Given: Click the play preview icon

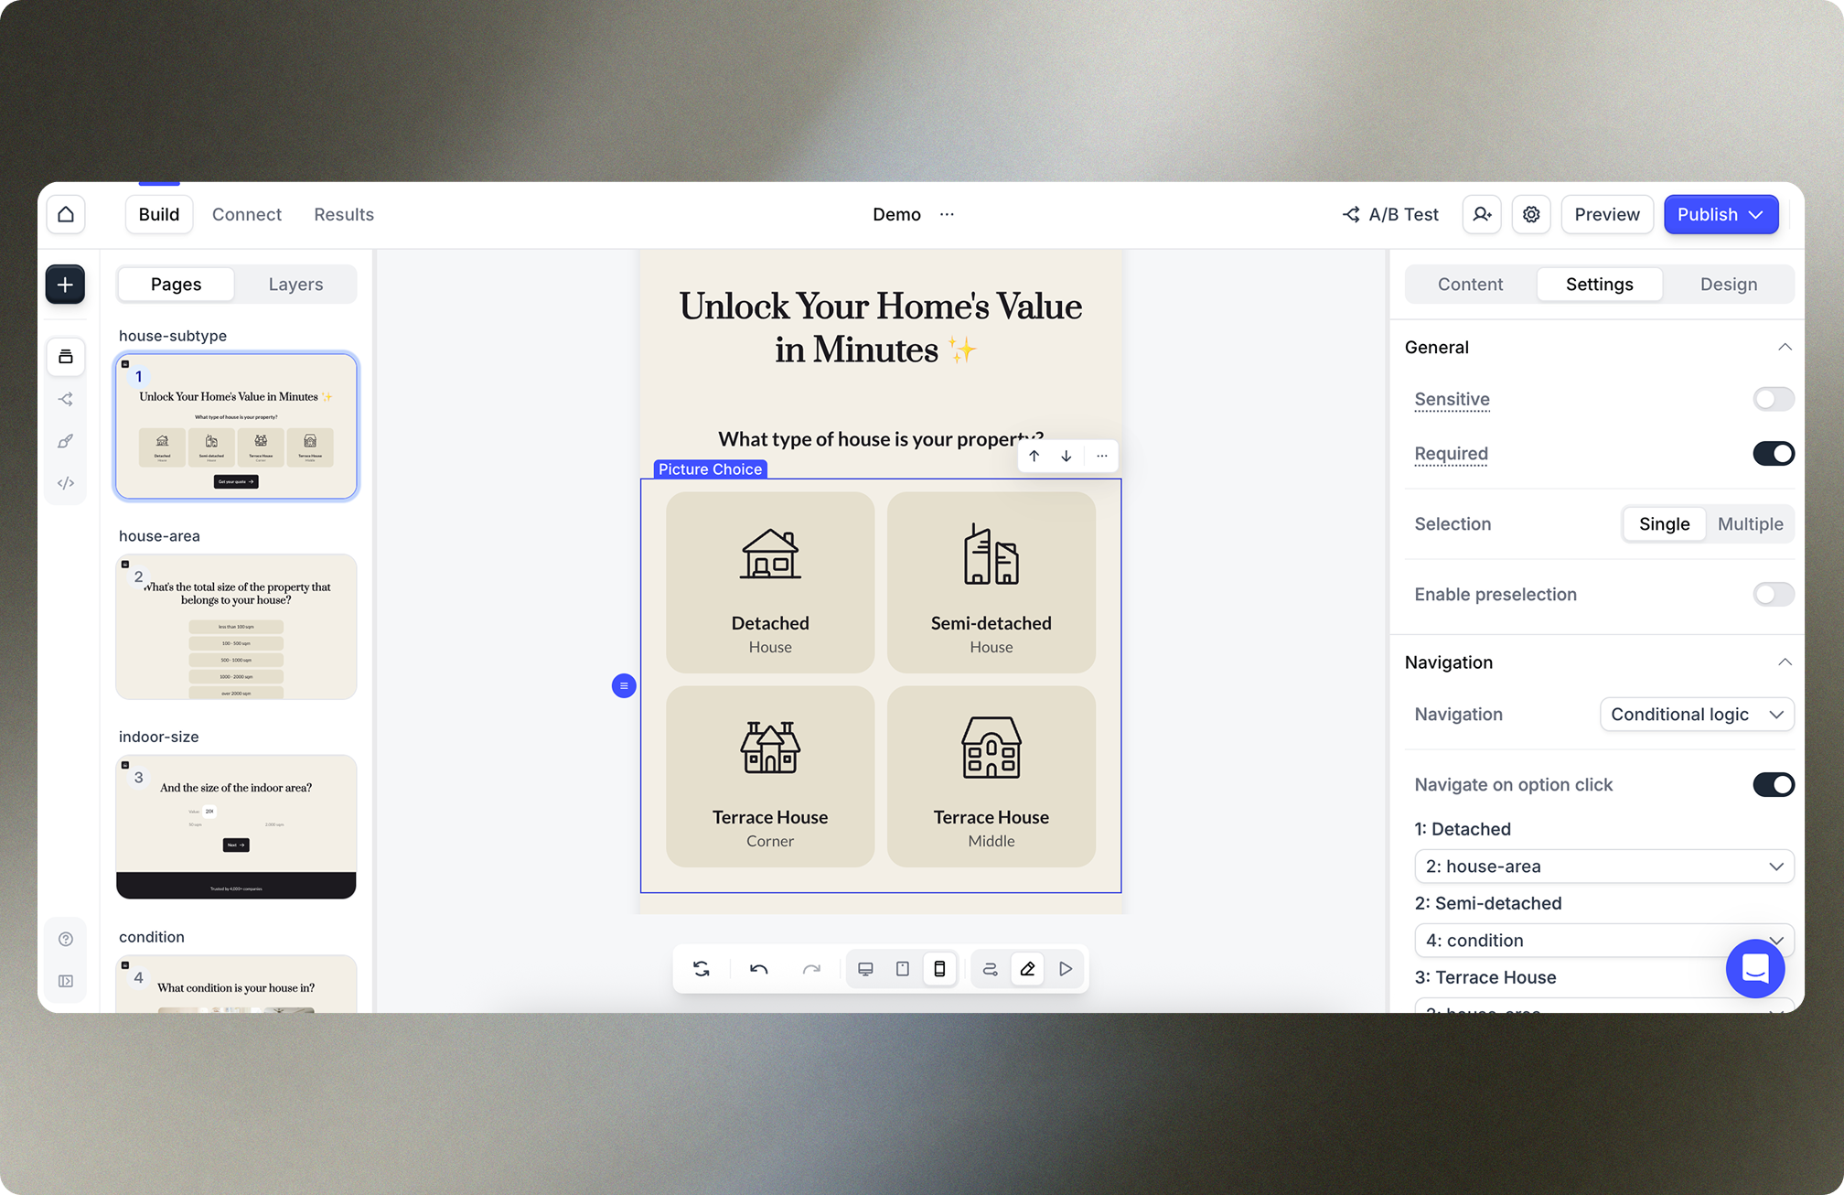Looking at the screenshot, I should (x=1066, y=969).
